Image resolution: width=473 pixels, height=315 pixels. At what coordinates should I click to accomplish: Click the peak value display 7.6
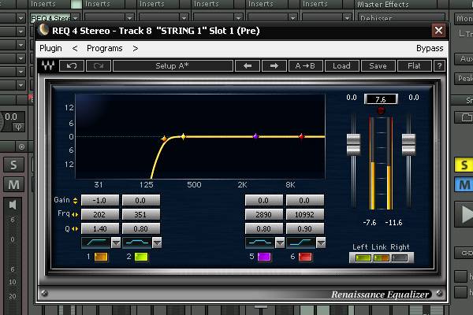(x=381, y=99)
